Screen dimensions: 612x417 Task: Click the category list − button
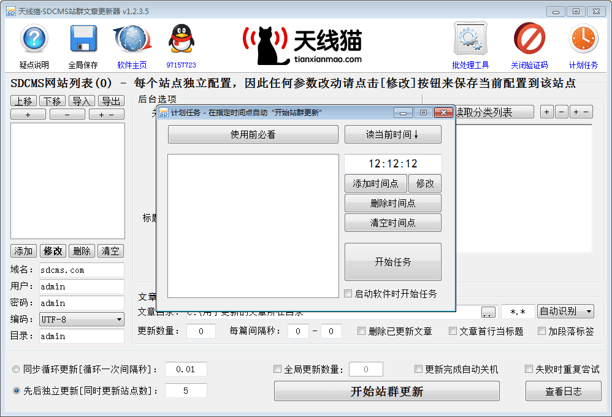tap(561, 112)
